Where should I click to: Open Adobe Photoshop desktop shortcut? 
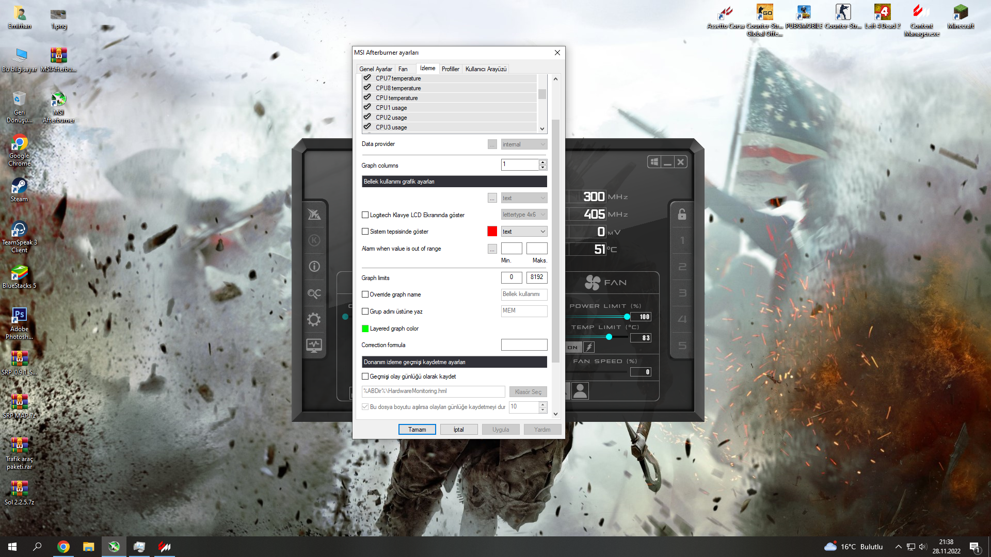coord(20,324)
